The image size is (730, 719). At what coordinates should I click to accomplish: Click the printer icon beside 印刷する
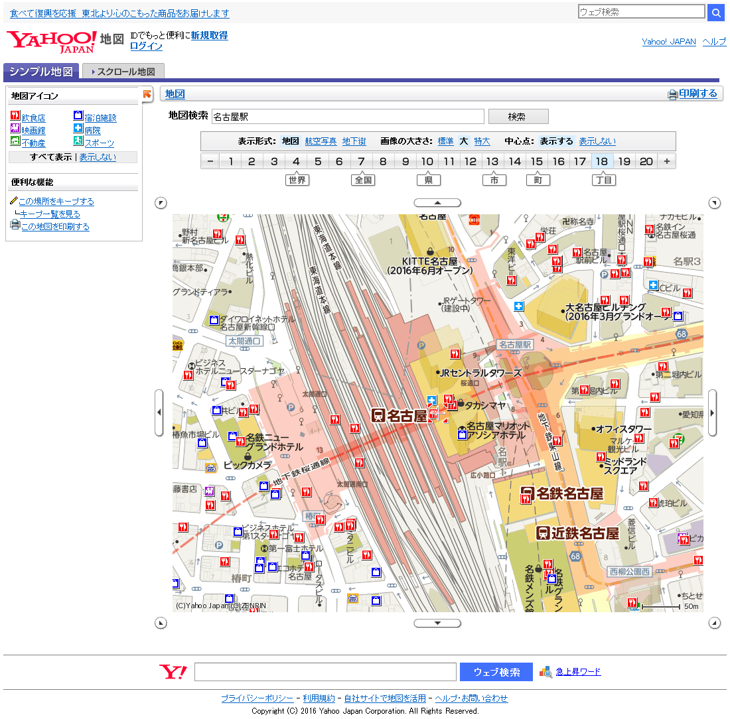672,94
